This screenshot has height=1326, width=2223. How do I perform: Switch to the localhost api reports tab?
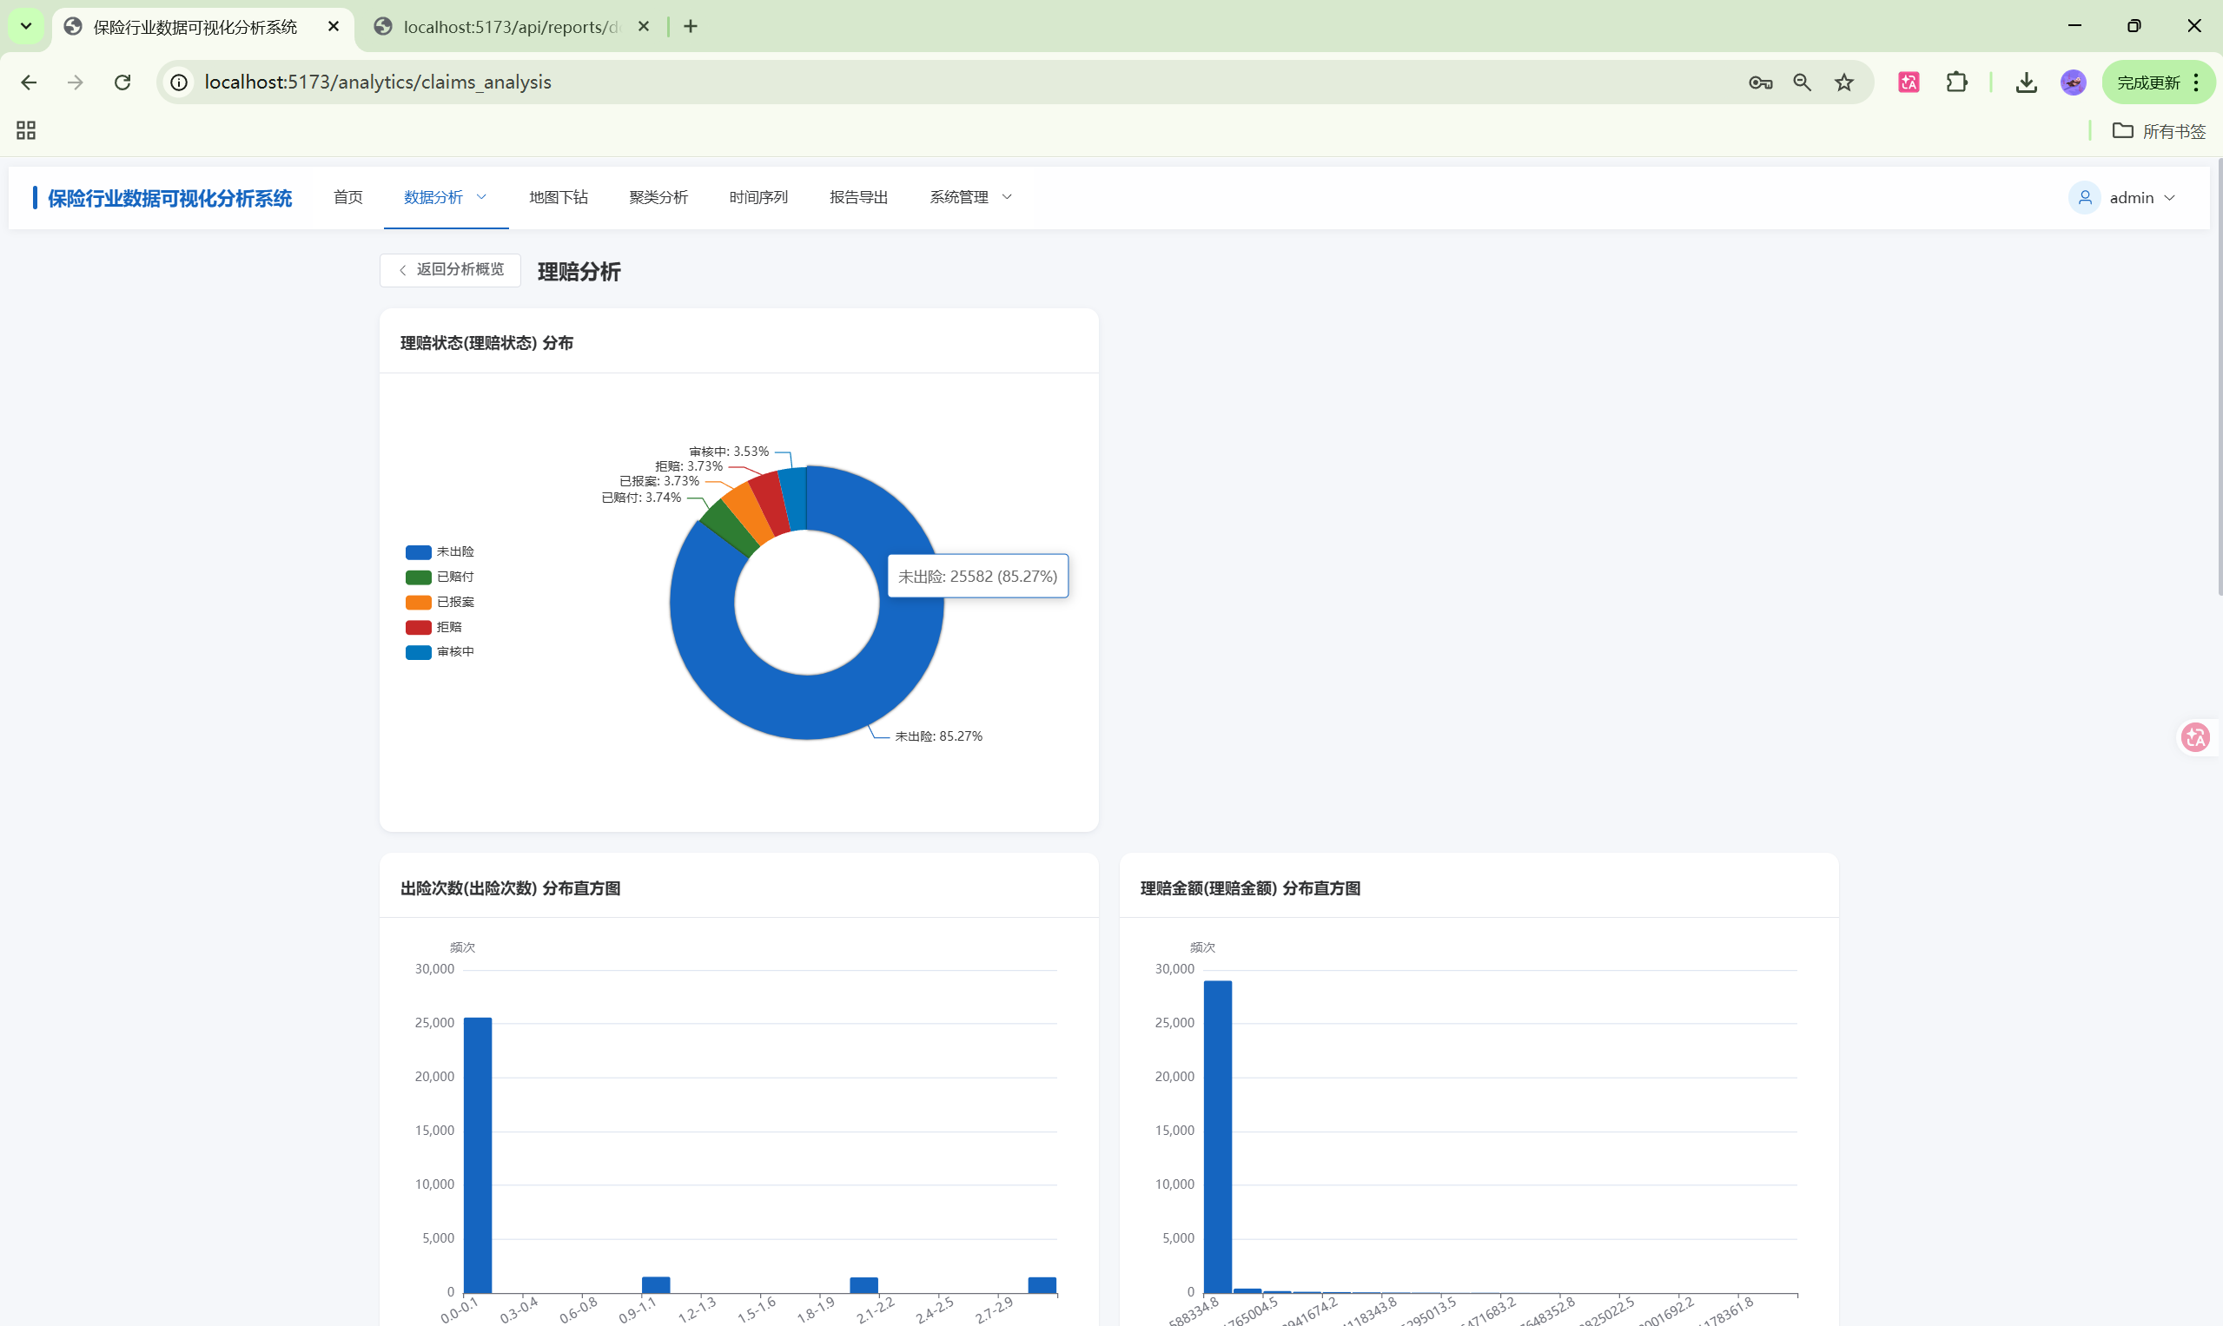[x=511, y=27]
